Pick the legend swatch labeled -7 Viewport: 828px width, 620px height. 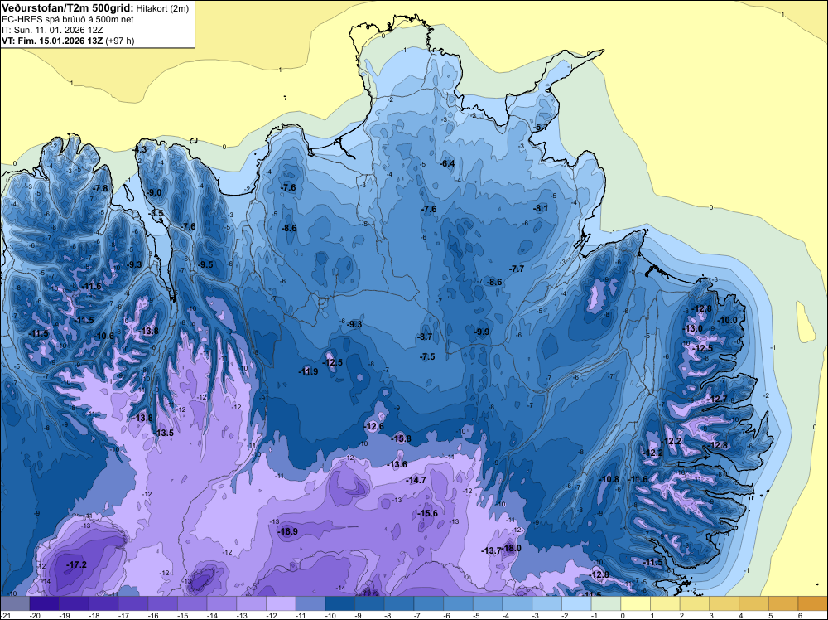tap(429, 603)
